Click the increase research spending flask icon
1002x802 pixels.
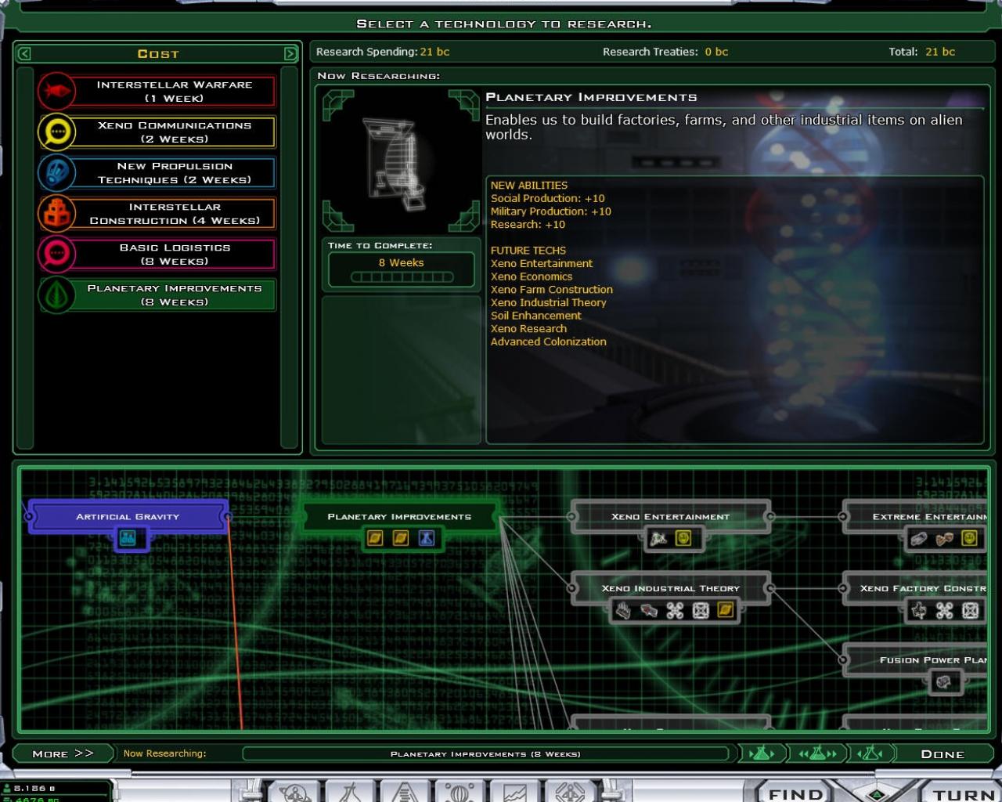[763, 753]
